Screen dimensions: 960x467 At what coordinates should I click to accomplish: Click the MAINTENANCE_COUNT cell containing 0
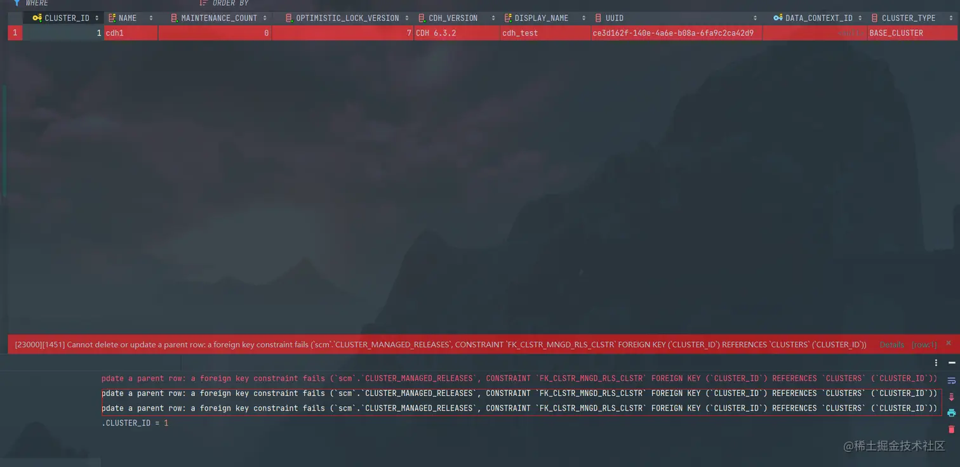click(x=215, y=33)
